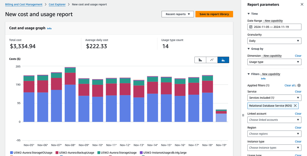
Task: Clear the Instance type filter
Action: [x=298, y=142]
